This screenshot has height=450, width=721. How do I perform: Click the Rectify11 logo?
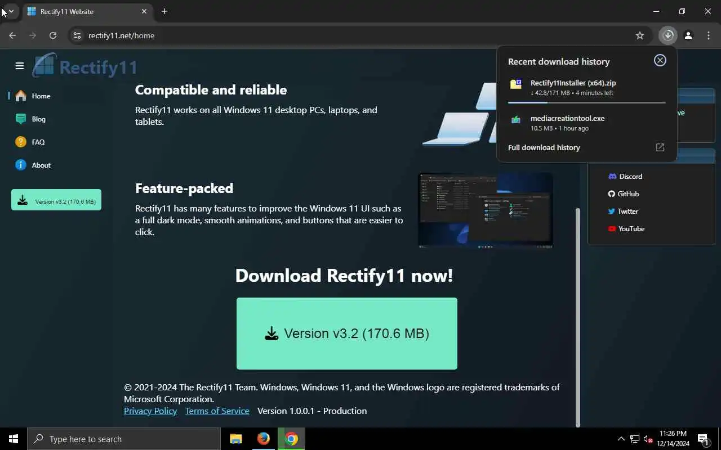[x=84, y=66]
